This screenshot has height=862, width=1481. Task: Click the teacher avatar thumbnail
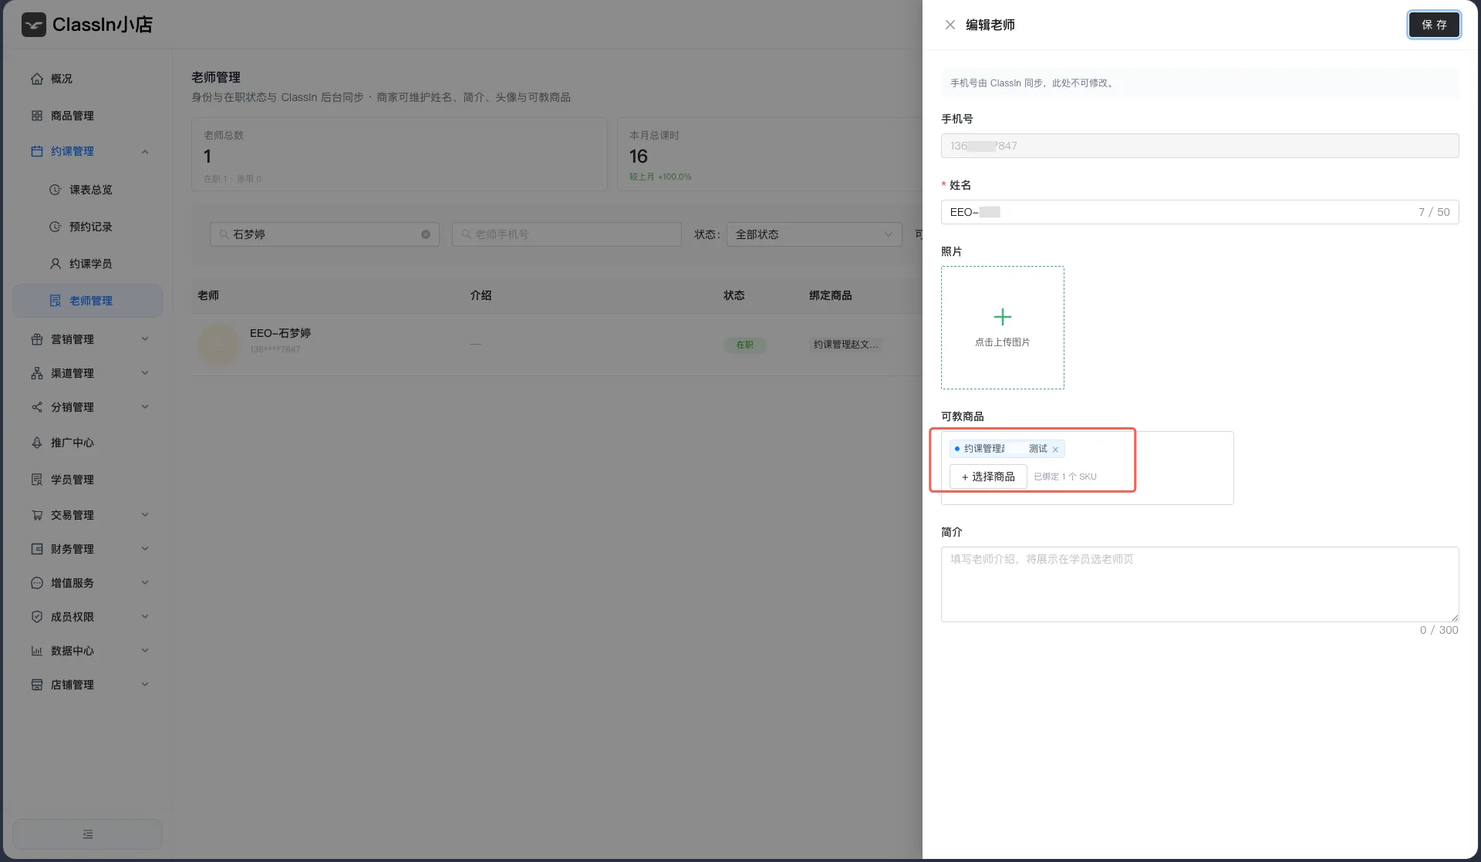219,345
